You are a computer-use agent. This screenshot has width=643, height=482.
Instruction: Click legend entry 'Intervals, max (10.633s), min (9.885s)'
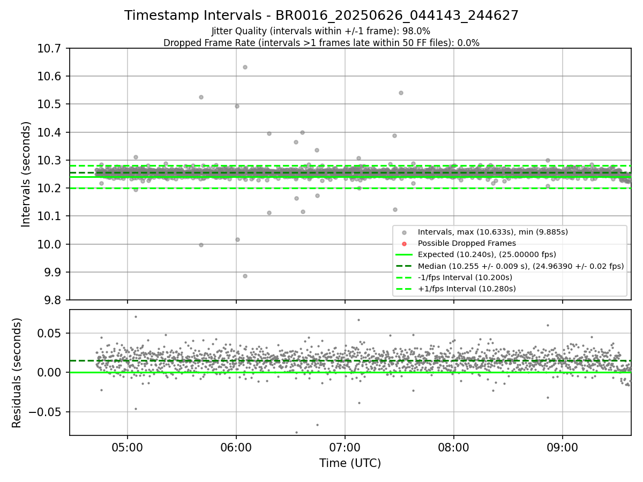[492, 232]
